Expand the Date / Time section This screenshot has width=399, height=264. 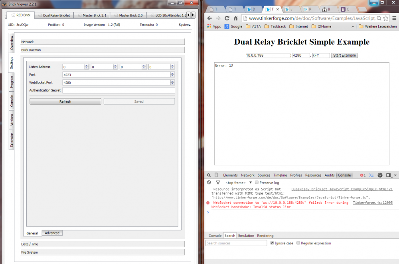103,244
